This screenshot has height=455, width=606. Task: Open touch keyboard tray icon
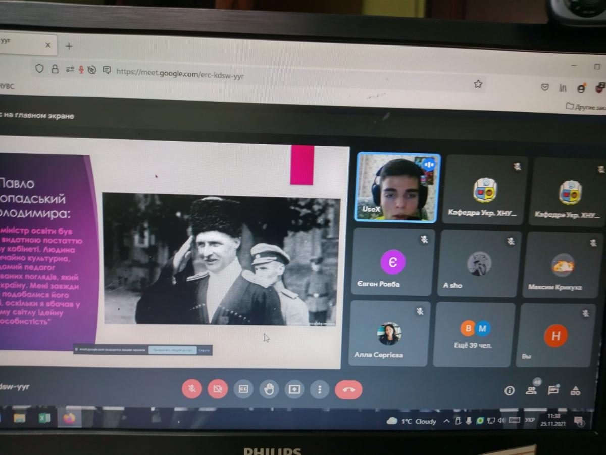tap(515, 420)
